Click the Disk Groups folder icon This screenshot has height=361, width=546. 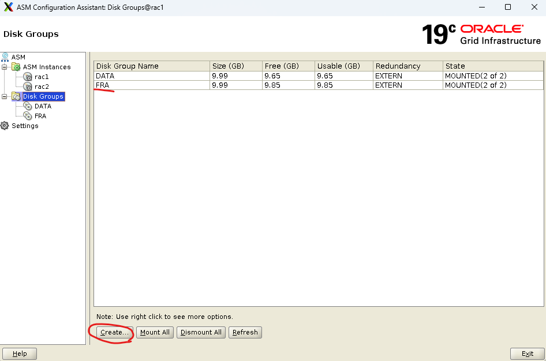coord(16,96)
